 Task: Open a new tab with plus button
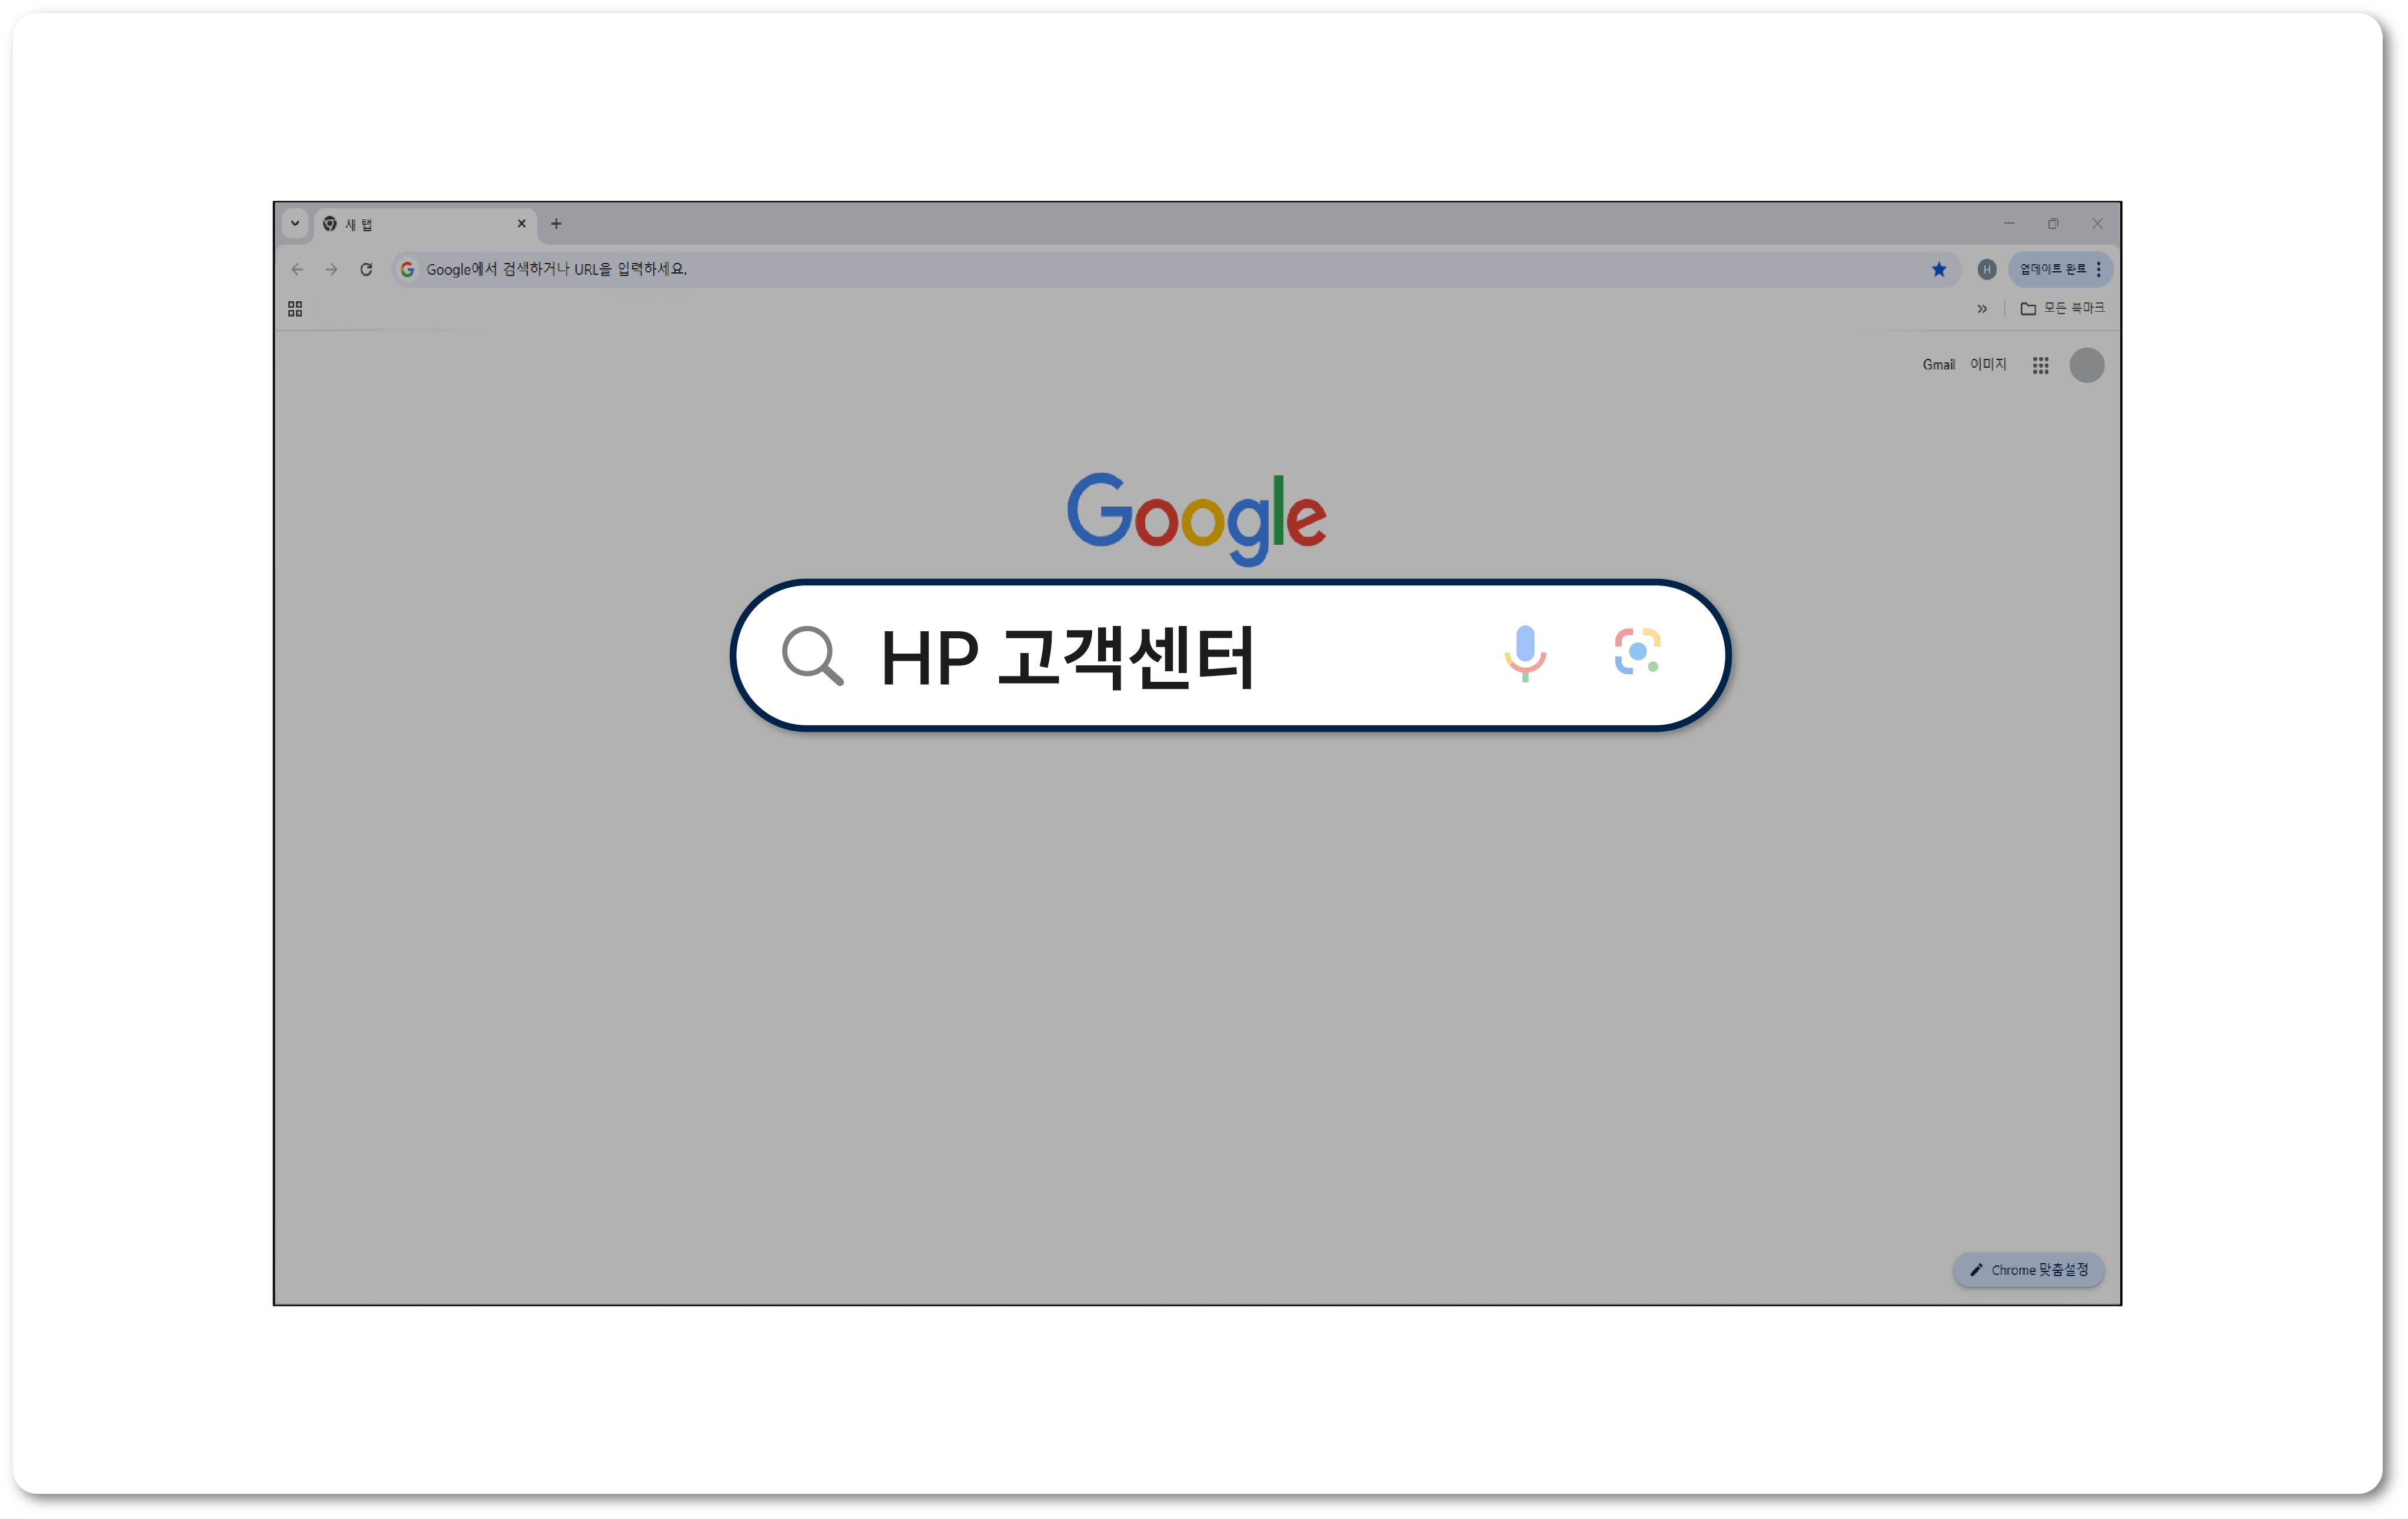click(x=556, y=224)
